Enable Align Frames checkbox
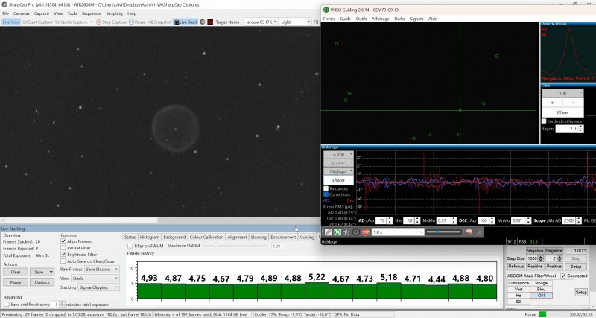596x318 pixels. [63, 241]
